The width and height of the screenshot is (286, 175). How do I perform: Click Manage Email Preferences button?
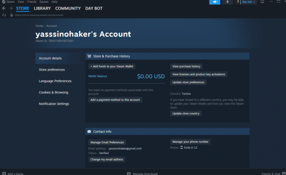tap(107, 142)
